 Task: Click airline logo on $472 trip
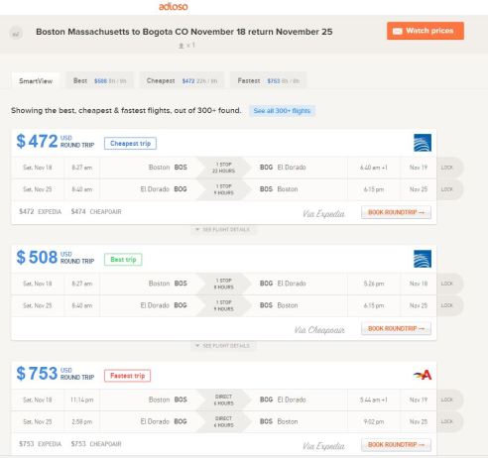pyautogui.click(x=423, y=143)
